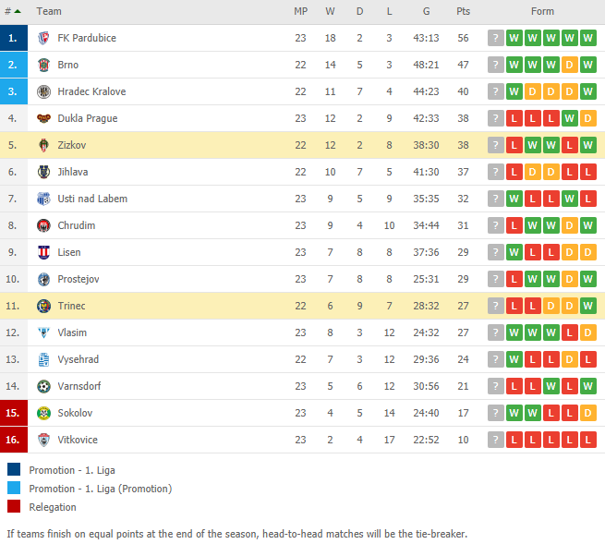Click Pardubice's unknown upcoming match badge
Image resolution: width=605 pixels, height=544 pixels.
496,38
